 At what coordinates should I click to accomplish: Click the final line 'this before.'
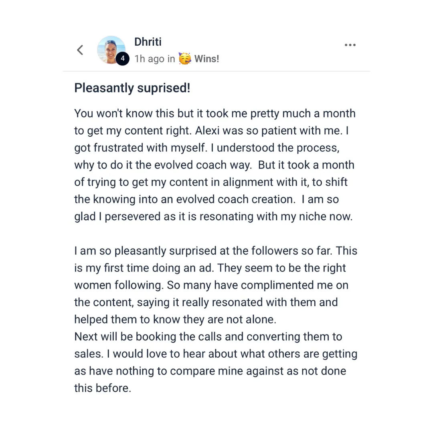(103, 388)
